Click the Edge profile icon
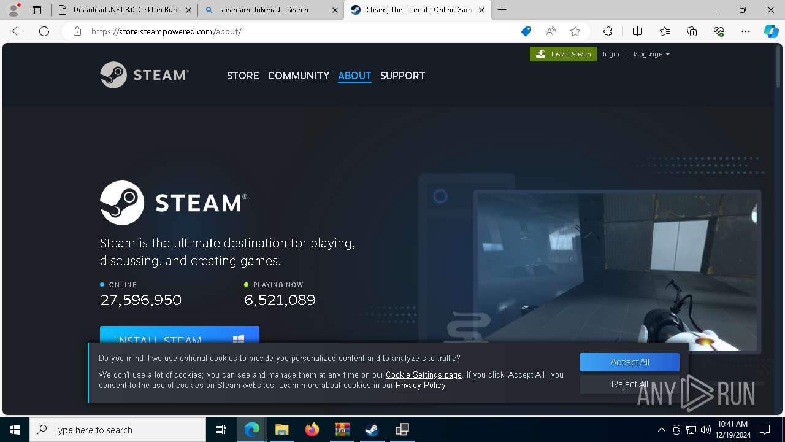Viewport: 785px width, 442px height. coord(13,10)
